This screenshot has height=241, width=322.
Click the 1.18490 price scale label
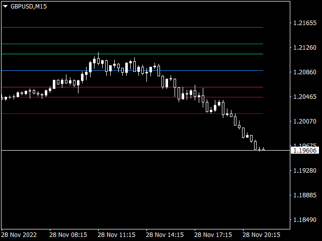(305, 220)
